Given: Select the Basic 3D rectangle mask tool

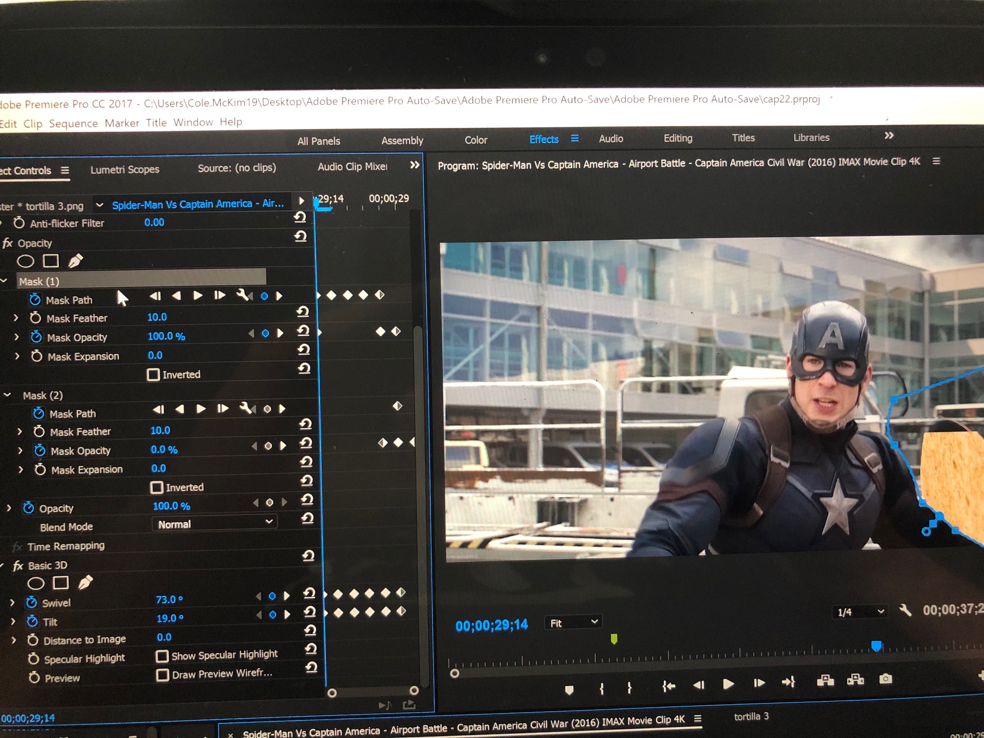Looking at the screenshot, I should click(x=61, y=583).
